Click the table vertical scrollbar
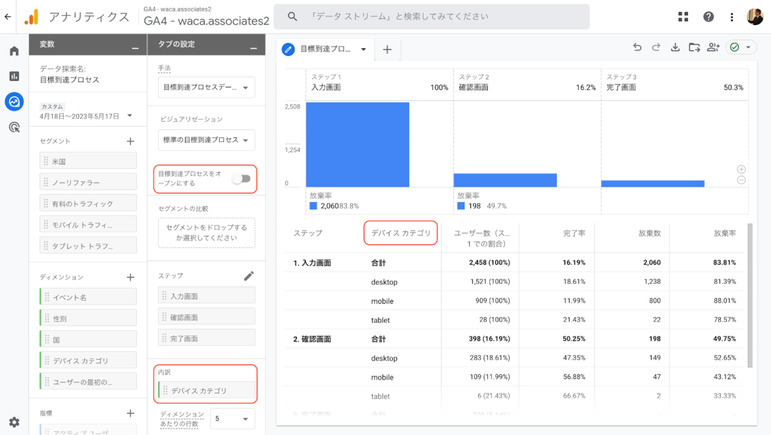 pyautogui.click(x=750, y=296)
